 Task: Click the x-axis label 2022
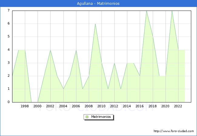click(x=178, y=106)
